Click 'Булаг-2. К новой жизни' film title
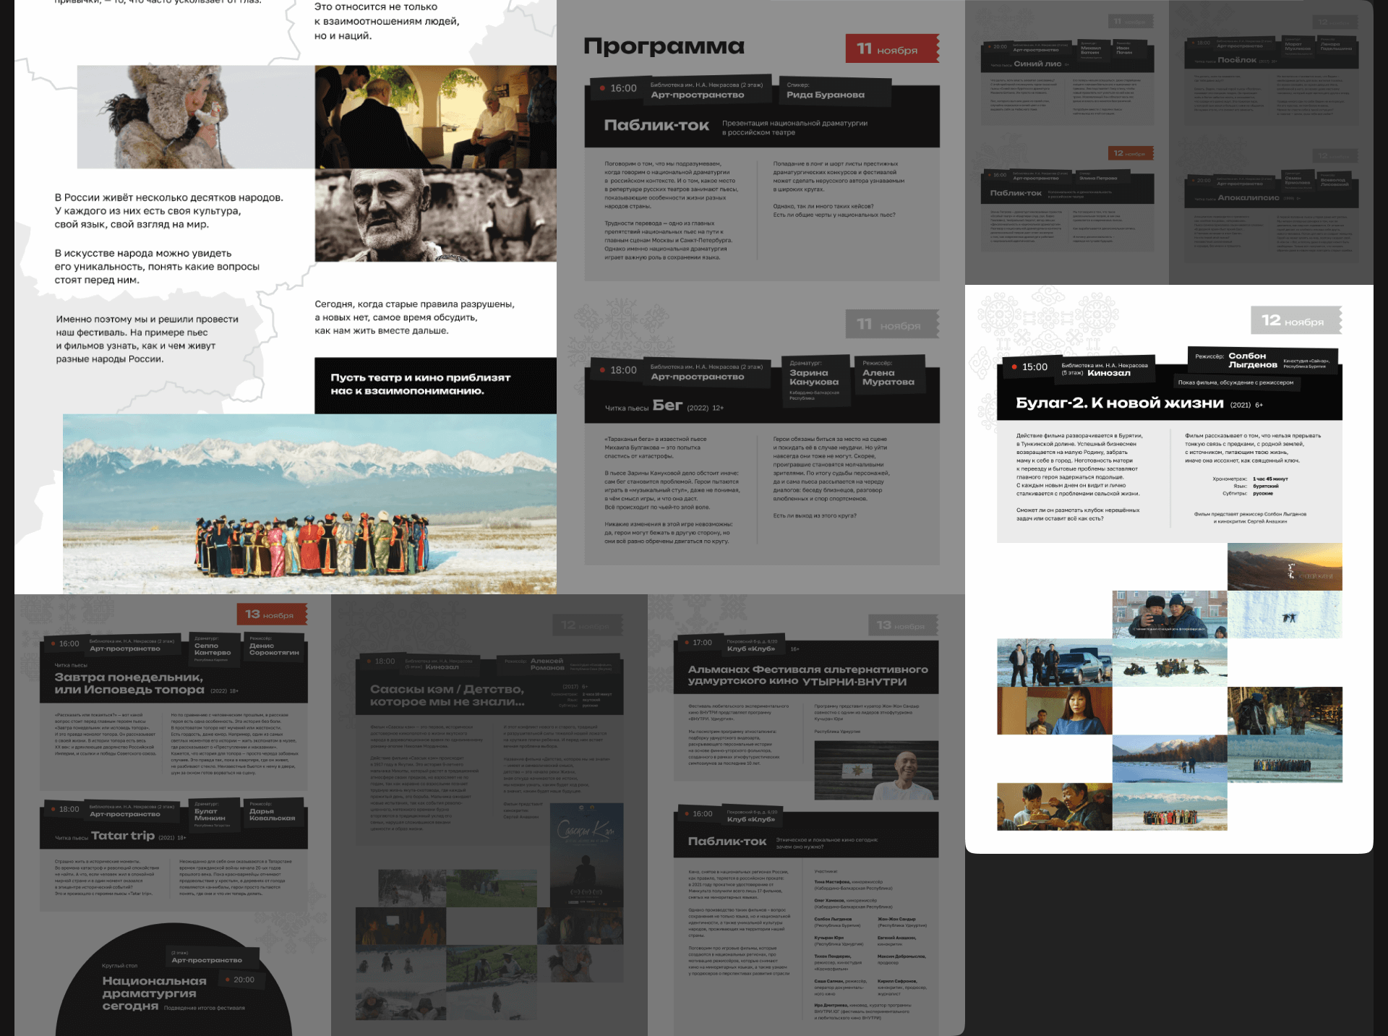Screen dimensions: 1388x1036 1119,403
